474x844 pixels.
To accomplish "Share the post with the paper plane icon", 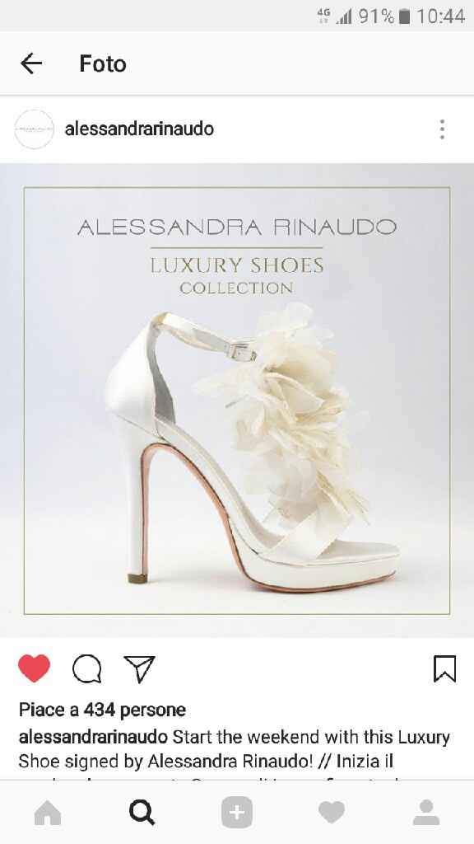I will tap(139, 669).
